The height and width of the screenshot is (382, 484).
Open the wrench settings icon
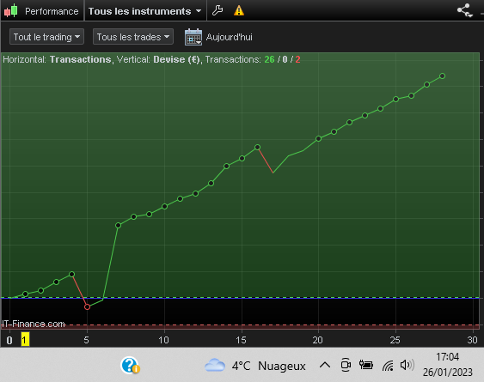pyautogui.click(x=217, y=10)
